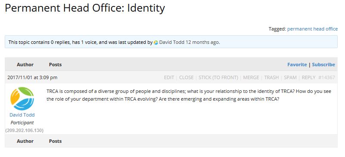Viewport: 345px width, 157px height.
Task: Click REPLY on the post
Action: (x=309, y=77)
